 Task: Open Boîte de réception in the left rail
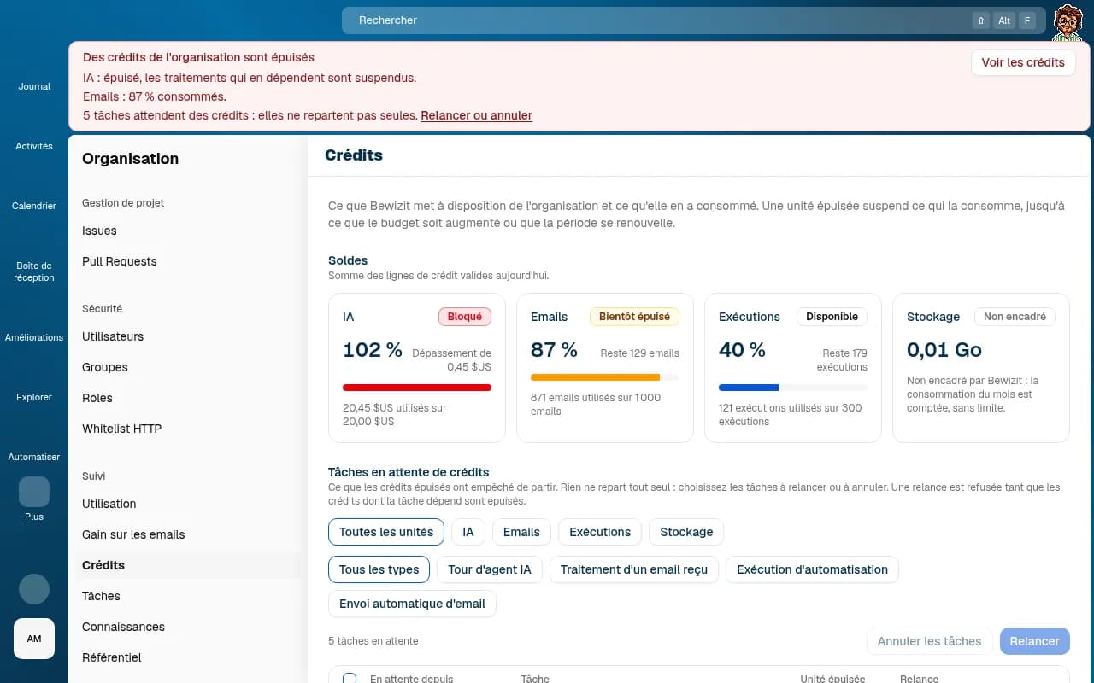(34, 271)
